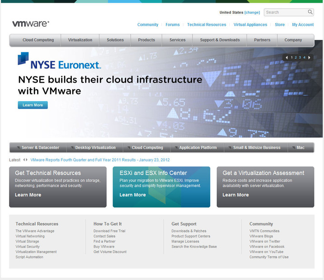Viewport: 324px width, 280px height.
Task: Go to next carousel slide arrow
Action: pyautogui.click(x=309, y=58)
